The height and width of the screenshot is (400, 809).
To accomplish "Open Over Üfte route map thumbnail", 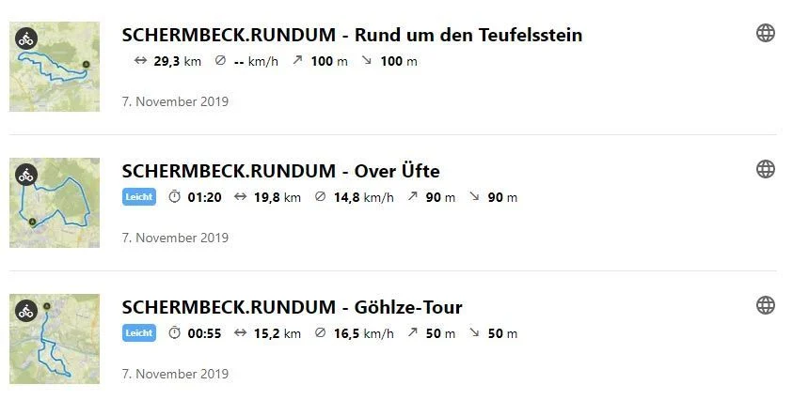I will coord(55,203).
